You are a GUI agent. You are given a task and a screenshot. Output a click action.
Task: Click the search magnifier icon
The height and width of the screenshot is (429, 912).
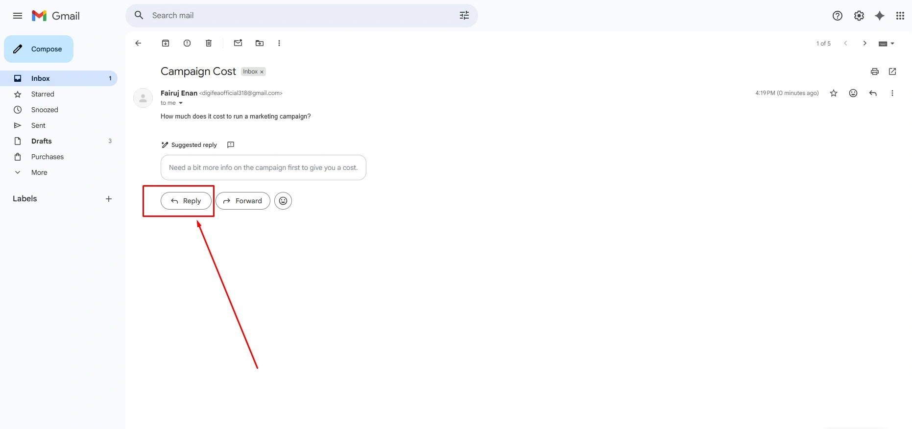[139, 15]
